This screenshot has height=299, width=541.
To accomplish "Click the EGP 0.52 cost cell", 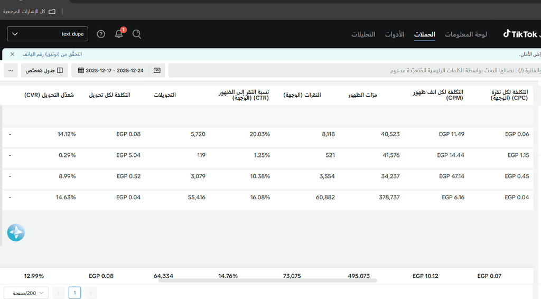I will [129, 176].
